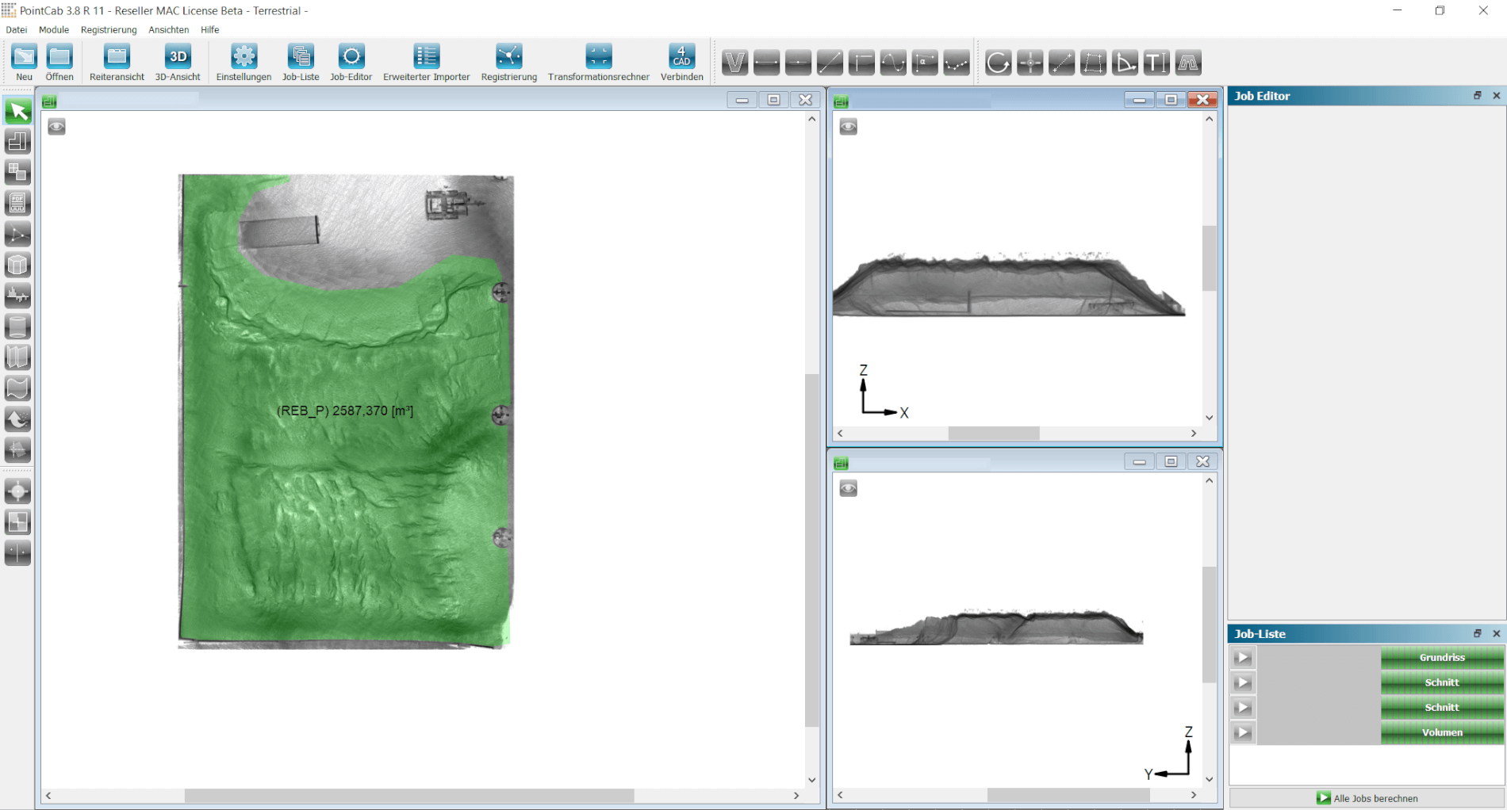Open the Ansichten menu
This screenshot has height=810, width=1507.
click(x=168, y=30)
